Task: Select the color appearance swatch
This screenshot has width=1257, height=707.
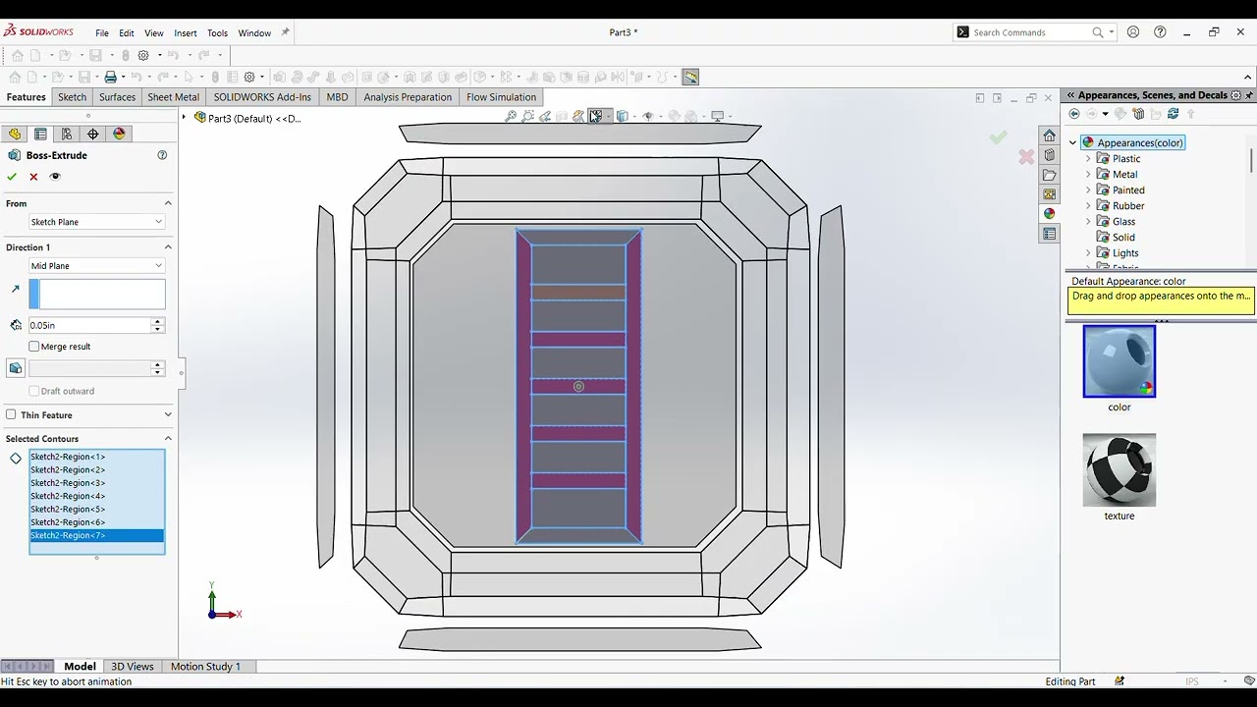Action: (1120, 361)
